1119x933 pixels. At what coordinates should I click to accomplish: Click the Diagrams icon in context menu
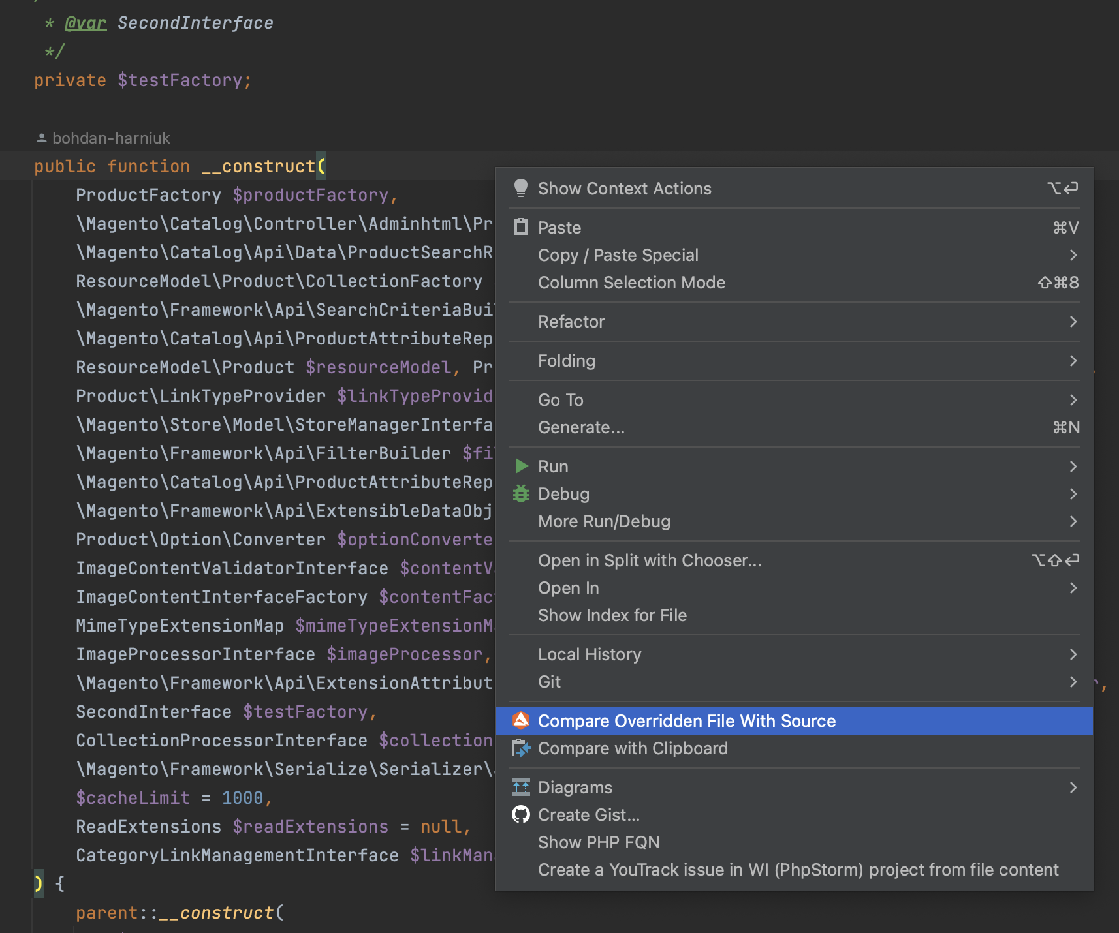click(520, 787)
